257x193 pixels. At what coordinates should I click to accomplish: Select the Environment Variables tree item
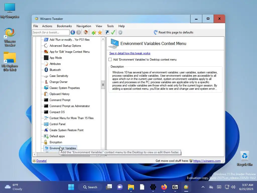tap(62, 148)
